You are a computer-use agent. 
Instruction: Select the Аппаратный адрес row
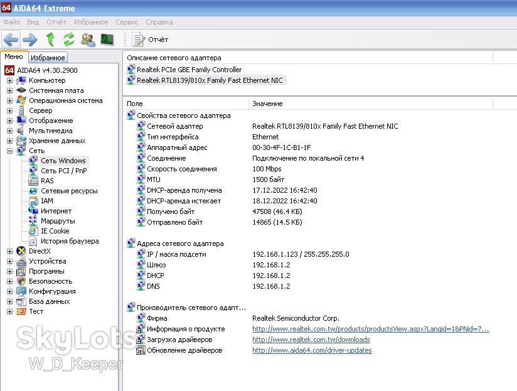[x=177, y=147]
